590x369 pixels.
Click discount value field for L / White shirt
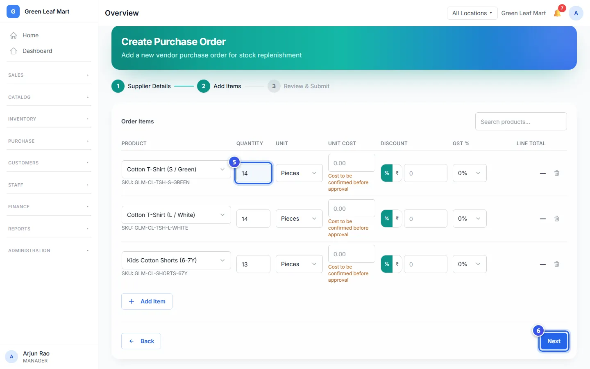coord(426,219)
